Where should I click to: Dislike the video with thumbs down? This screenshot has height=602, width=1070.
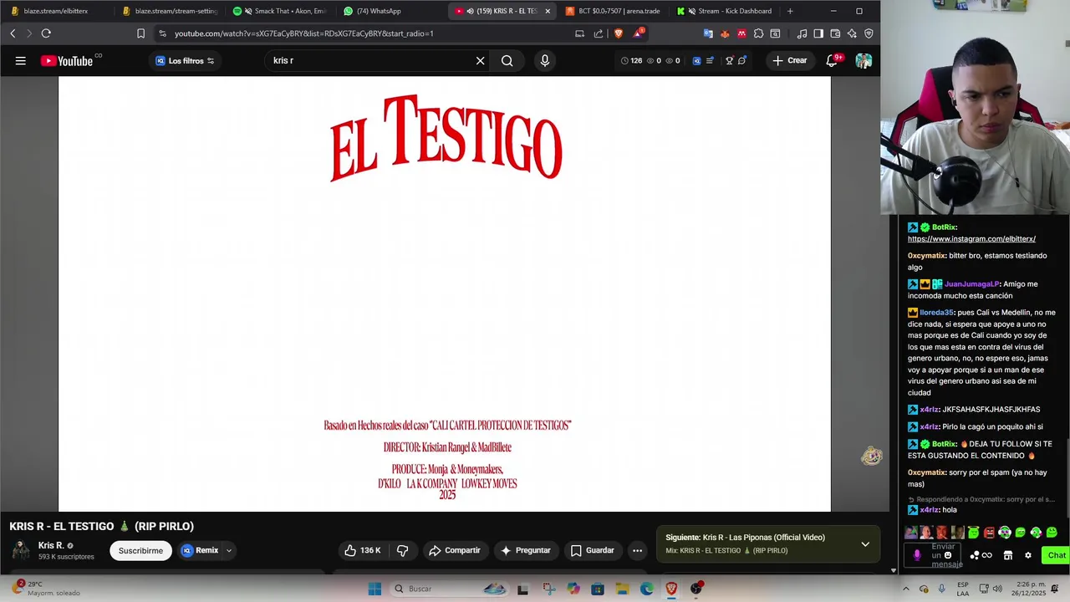click(402, 550)
